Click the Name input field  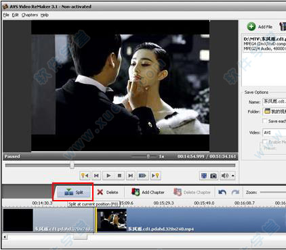[274, 101]
